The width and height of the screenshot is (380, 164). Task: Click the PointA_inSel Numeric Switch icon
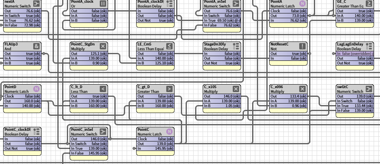[236, 4]
